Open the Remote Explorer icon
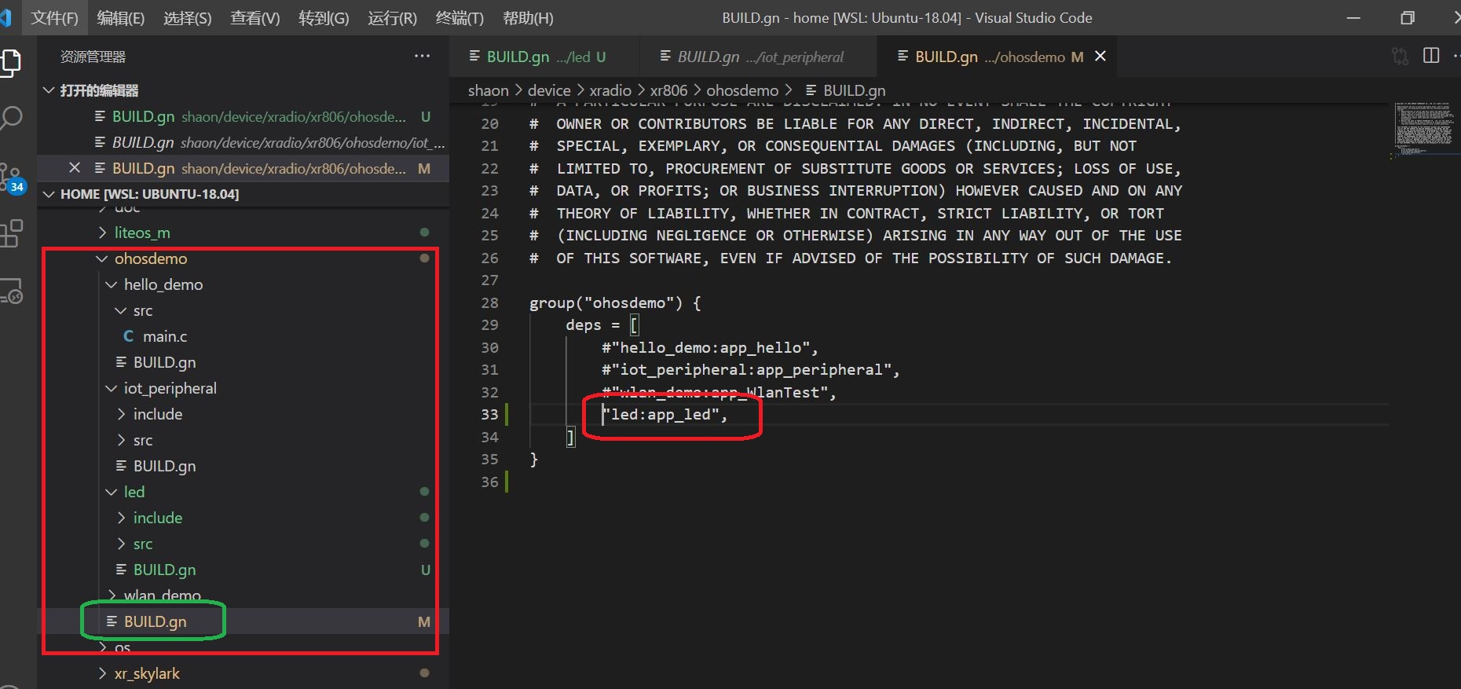This screenshot has width=1461, height=689. [11, 291]
